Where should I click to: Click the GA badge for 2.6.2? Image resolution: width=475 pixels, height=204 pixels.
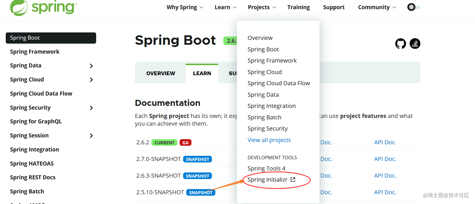click(x=185, y=143)
